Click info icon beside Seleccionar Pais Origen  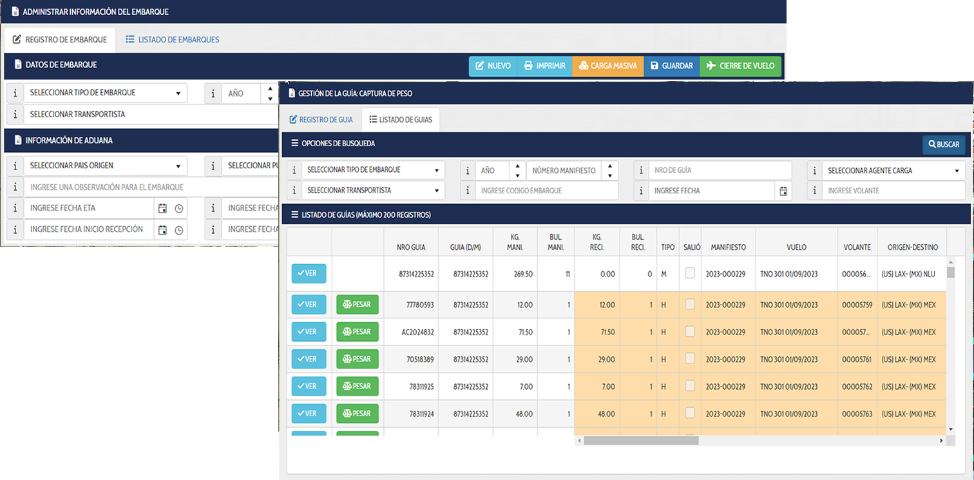[15, 166]
